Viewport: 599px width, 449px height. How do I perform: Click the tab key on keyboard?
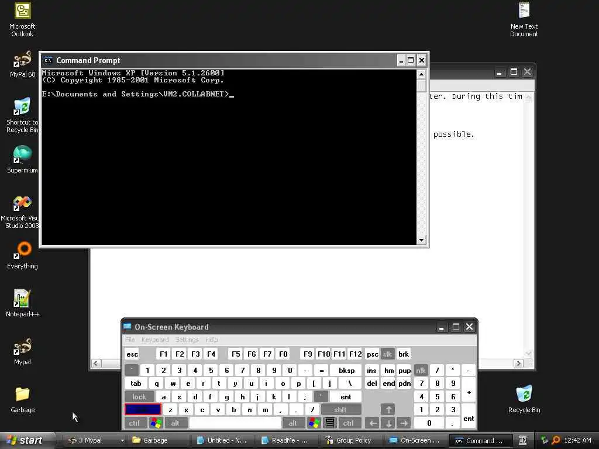point(136,384)
